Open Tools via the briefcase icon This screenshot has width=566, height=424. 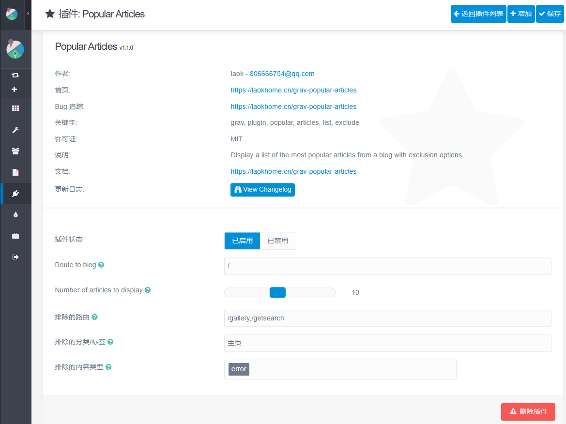click(x=15, y=236)
